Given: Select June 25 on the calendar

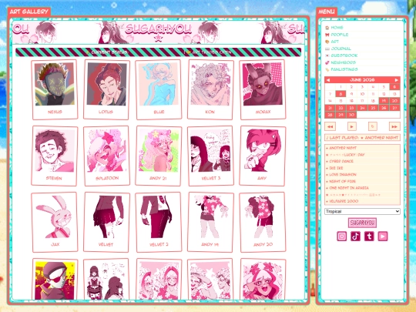Looking at the screenshot, I should 373,108.
